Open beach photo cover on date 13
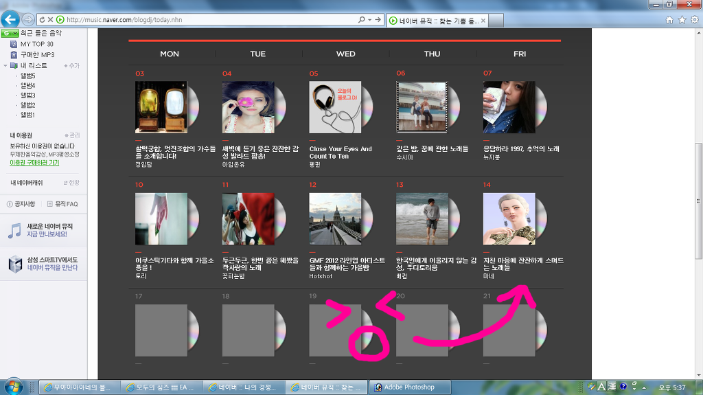This screenshot has height=395, width=703. 422,219
